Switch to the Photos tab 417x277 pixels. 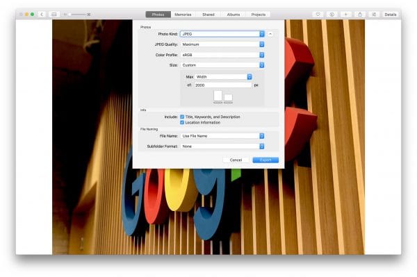point(158,15)
